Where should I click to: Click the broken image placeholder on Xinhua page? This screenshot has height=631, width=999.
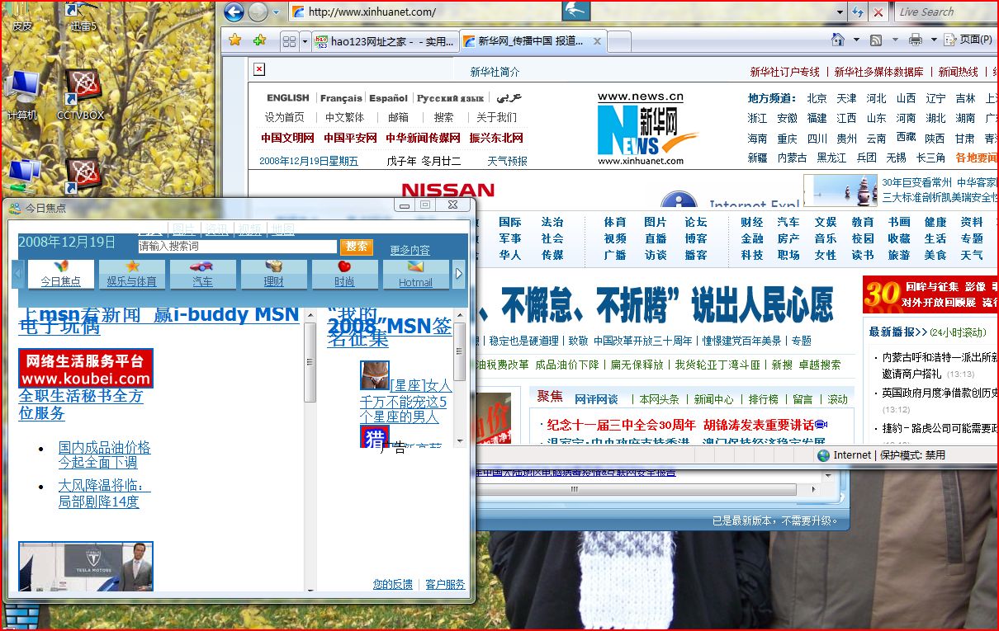[x=259, y=69]
